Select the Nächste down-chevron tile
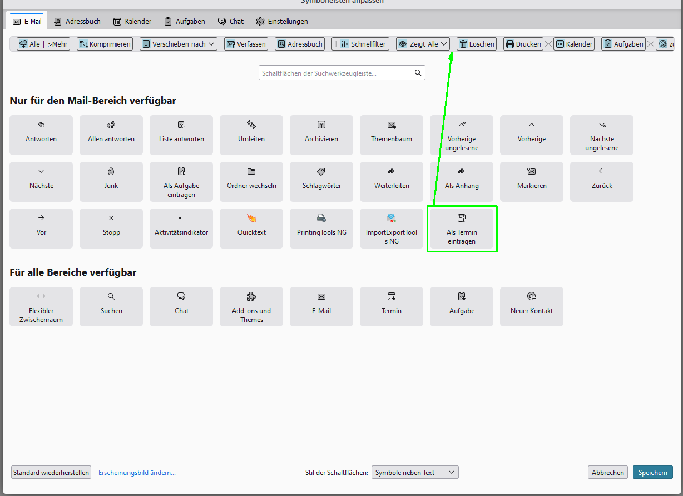This screenshot has width=683, height=496. 41,182
